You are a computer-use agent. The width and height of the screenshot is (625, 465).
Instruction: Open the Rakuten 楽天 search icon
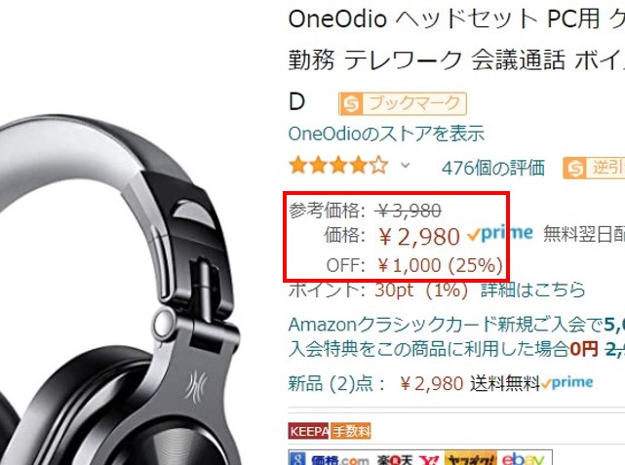point(395,460)
